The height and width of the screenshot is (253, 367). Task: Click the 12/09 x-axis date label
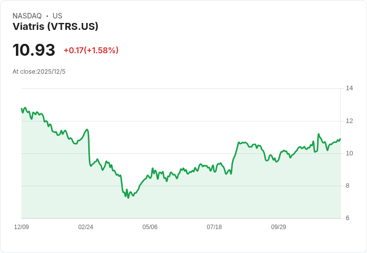[21, 227]
